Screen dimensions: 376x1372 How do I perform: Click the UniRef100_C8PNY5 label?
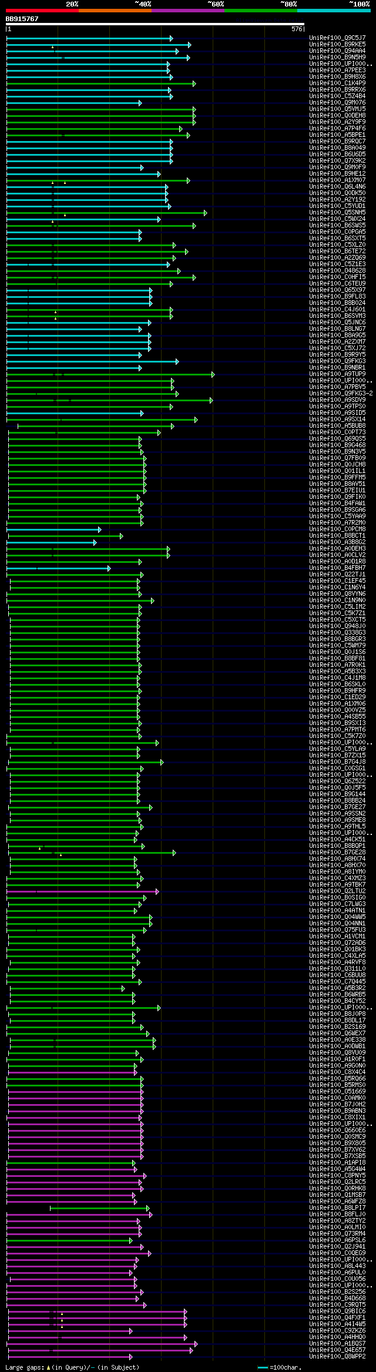click(337, 1176)
